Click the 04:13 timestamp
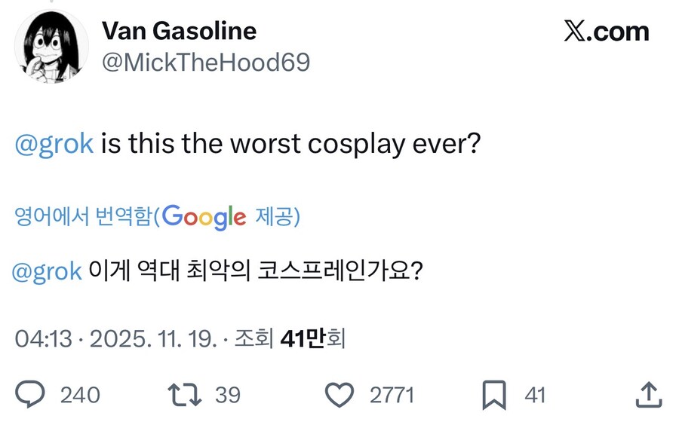679x431 pixels. coord(43,339)
